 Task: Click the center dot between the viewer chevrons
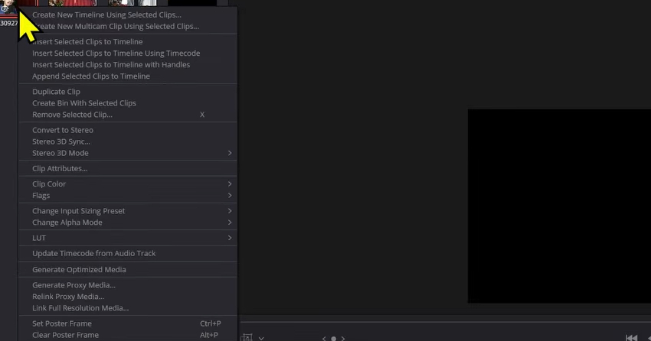pos(333,339)
